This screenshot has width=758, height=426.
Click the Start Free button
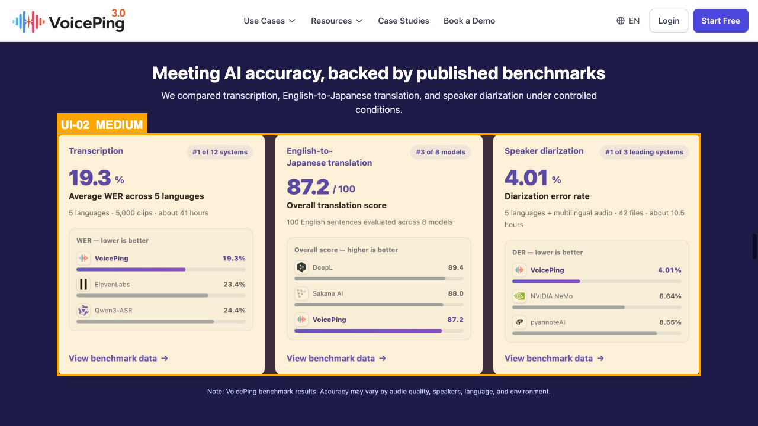pos(721,21)
